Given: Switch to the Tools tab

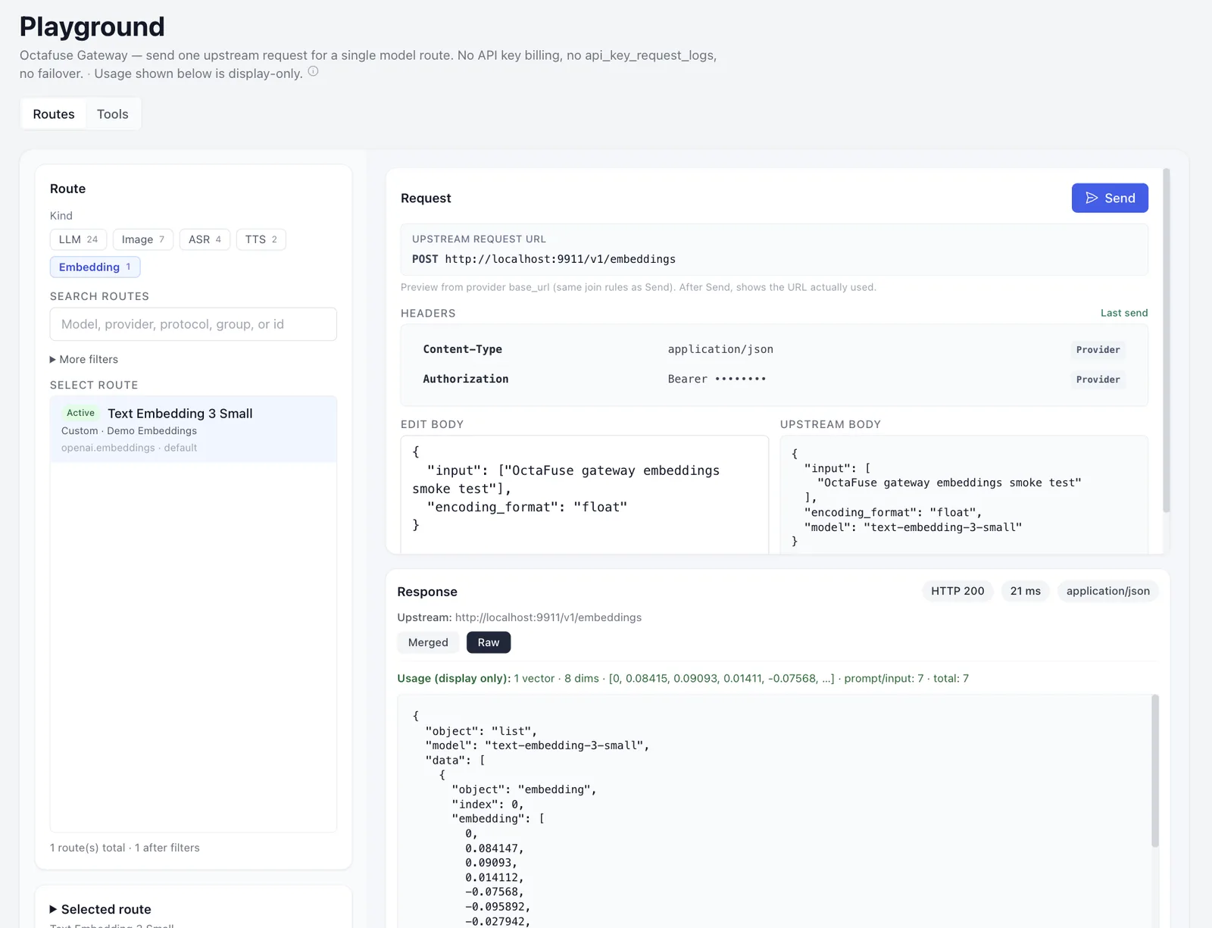Looking at the screenshot, I should point(113,114).
